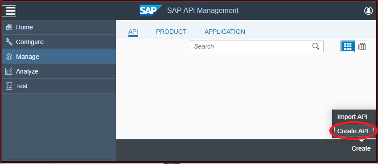Viewport: 378px width, 164px height.
Task: Click the search magnifier icon
Action: (x=316, y=46)
